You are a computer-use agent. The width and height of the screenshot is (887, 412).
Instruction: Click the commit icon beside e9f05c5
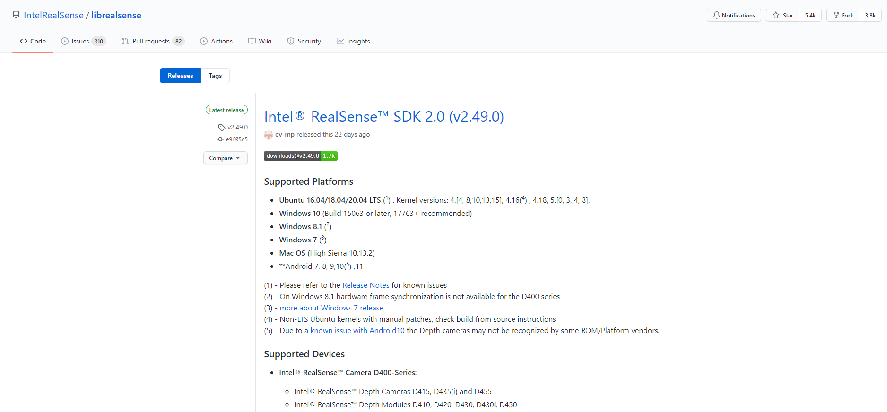[220, 139]
